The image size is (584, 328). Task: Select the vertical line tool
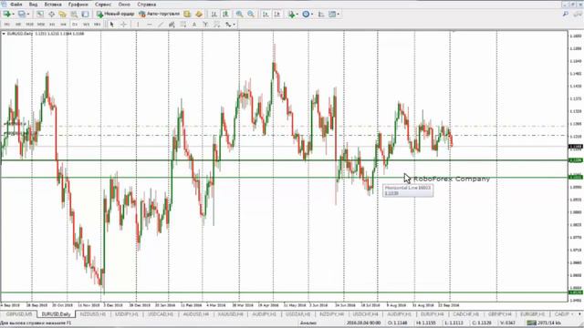coord(138,25)
